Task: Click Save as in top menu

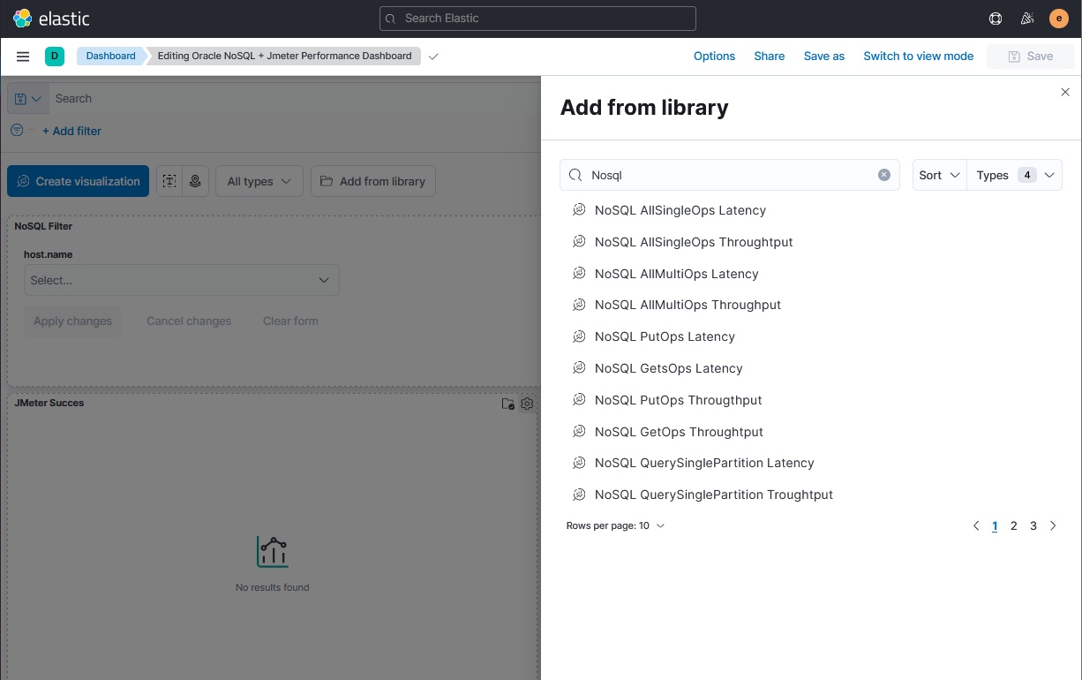Action: click(x=824, y=57)
